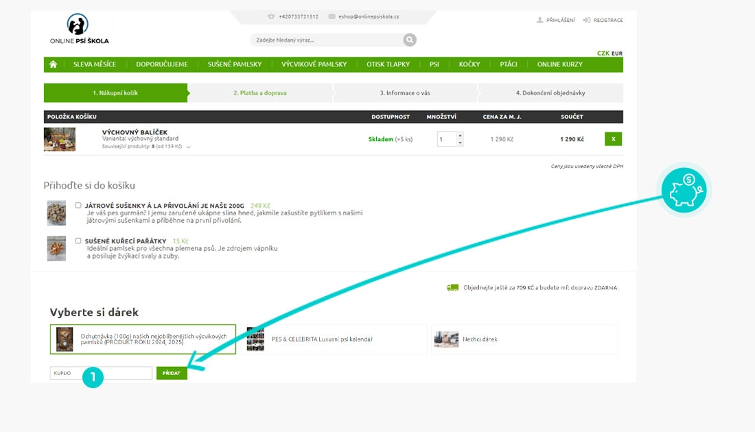Open the Online Psí Škola logo homepage
Image resolution: width=755 pixels, height=432 pixels.
80,29
